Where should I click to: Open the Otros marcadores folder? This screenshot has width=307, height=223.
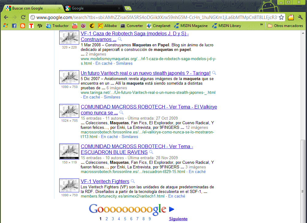(285, 26)
